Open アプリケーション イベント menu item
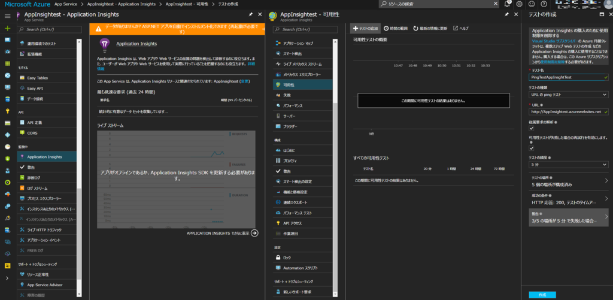 (x=47, y=240)
